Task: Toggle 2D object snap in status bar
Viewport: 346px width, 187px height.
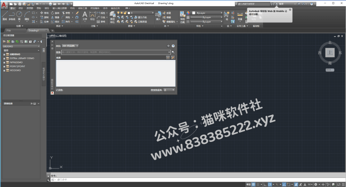Action: pos(288,184)
